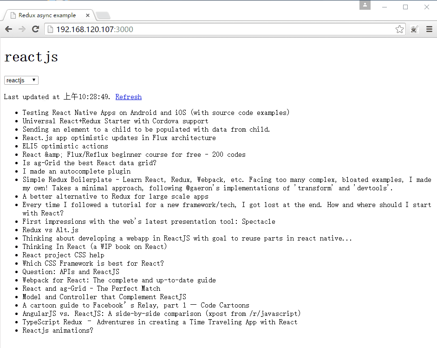Click 'Model and Controller that Complement ReactJS'
Viewport: 437px width, 348px height.
(104, 297)
